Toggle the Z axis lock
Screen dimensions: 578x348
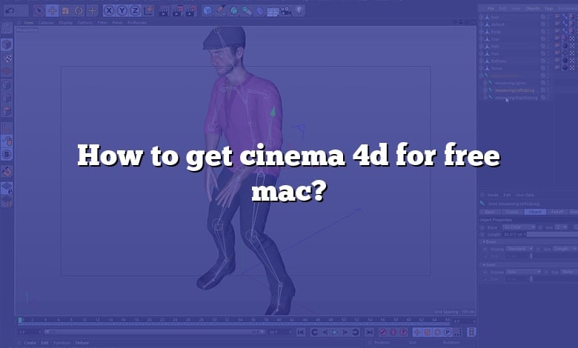point(135,11)
